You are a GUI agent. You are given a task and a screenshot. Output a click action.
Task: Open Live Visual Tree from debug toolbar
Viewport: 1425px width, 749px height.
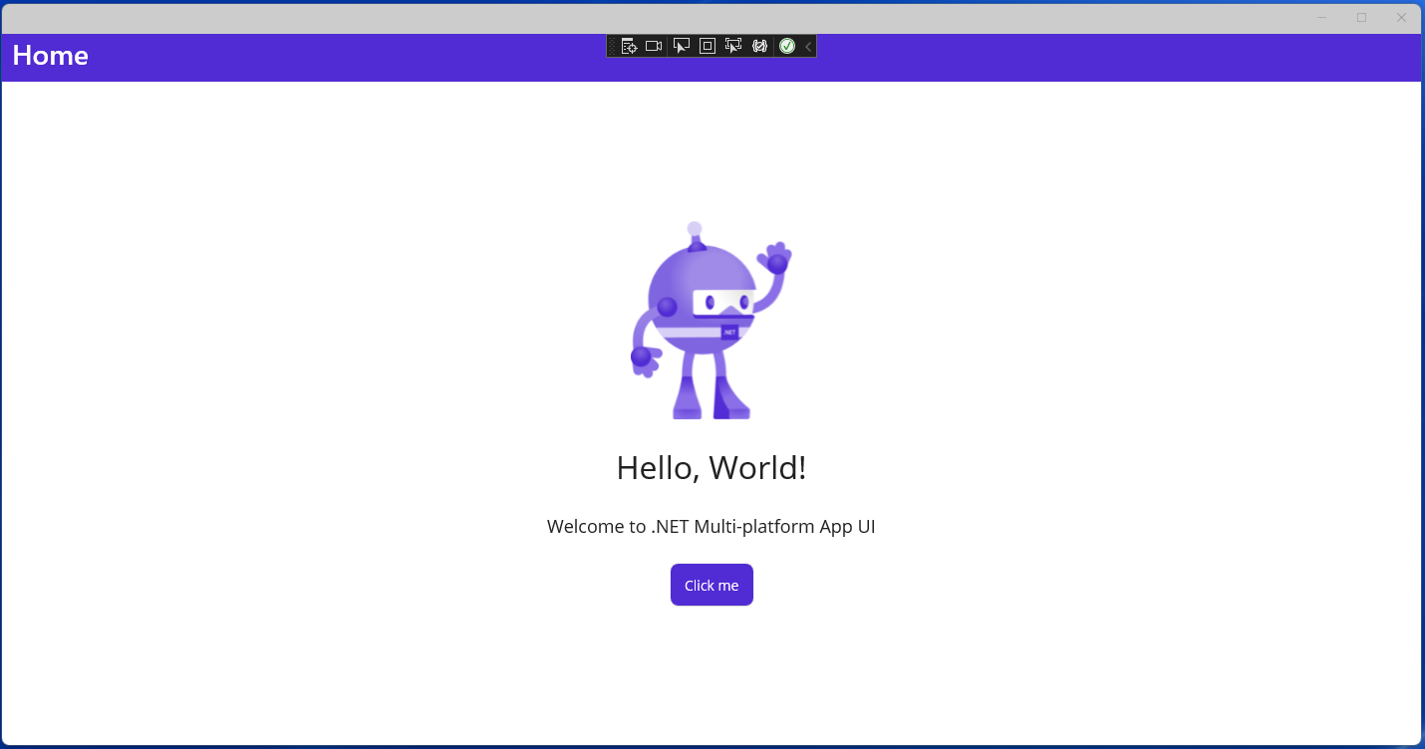point(629,46)
